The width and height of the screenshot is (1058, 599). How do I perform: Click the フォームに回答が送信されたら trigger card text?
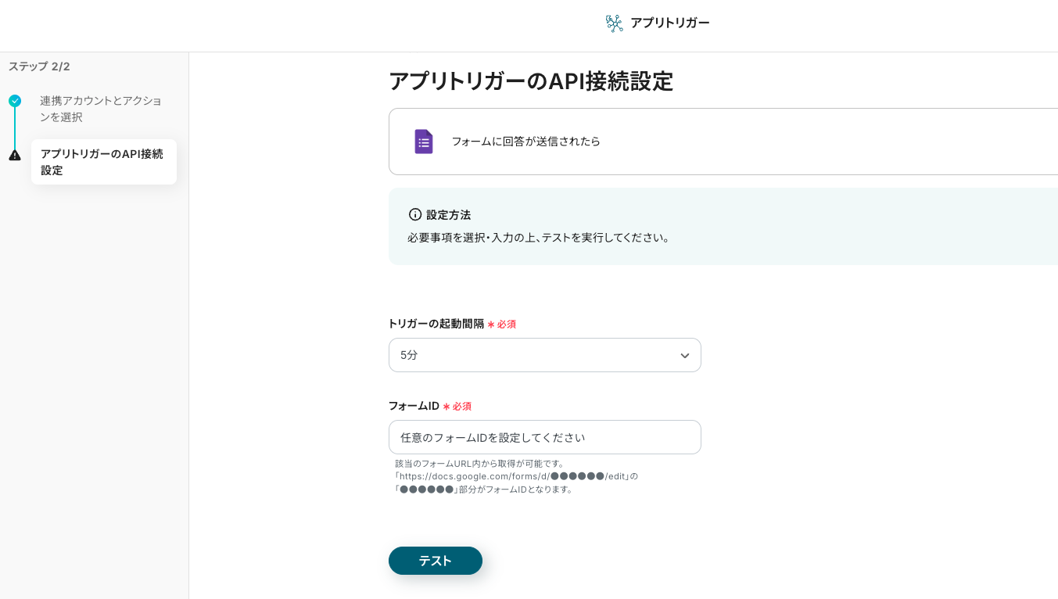[x=525, y=142]
